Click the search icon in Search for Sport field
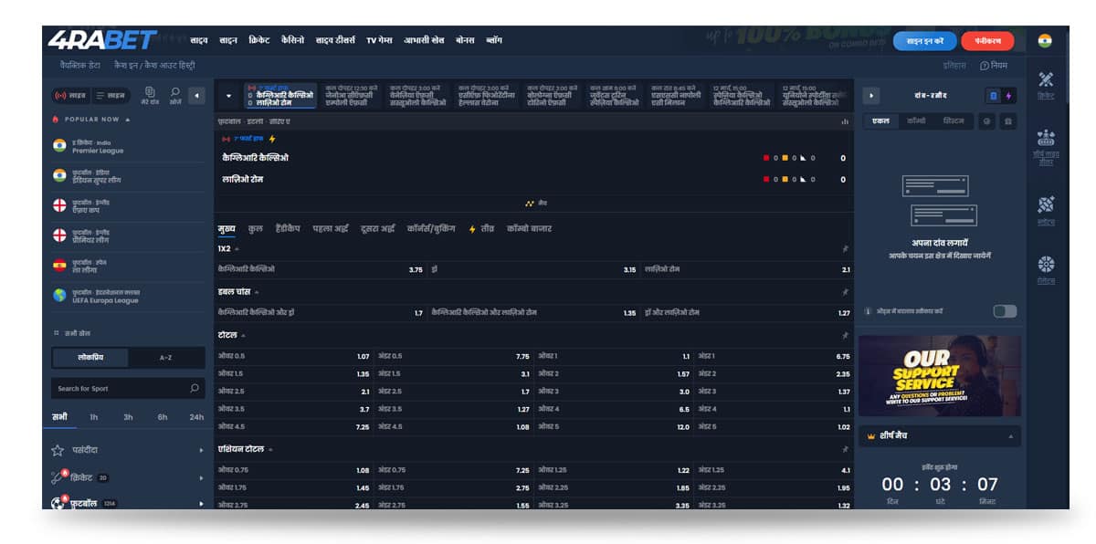Viewport: 1096px width, 544px height. click(x=194, y=388)
